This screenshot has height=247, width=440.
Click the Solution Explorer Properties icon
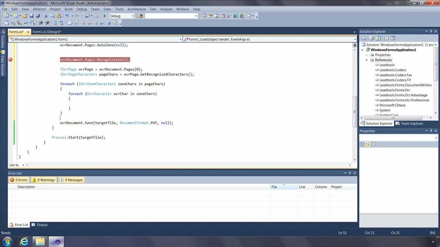[364, 38]
